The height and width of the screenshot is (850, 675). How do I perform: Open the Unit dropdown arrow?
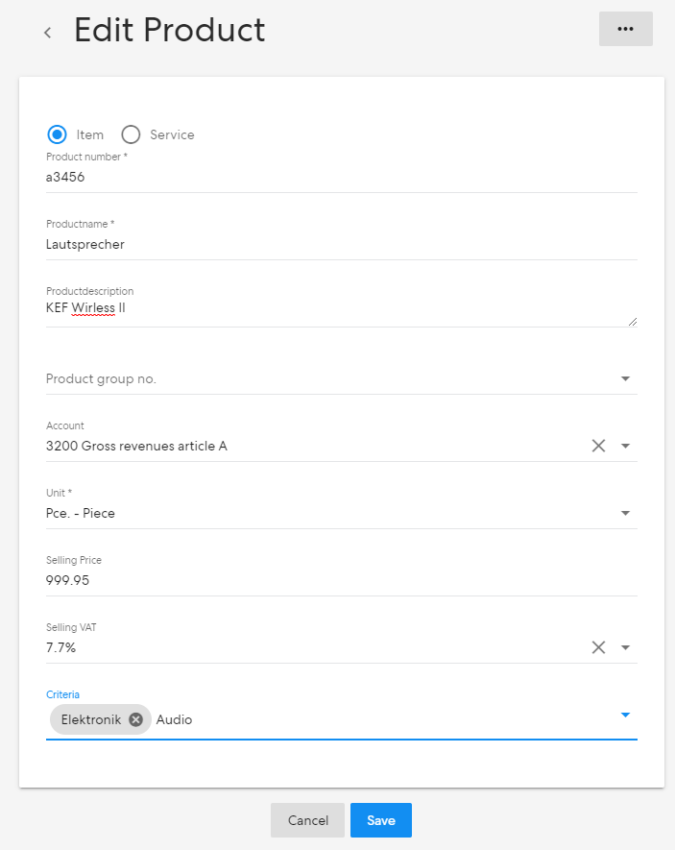625,513
